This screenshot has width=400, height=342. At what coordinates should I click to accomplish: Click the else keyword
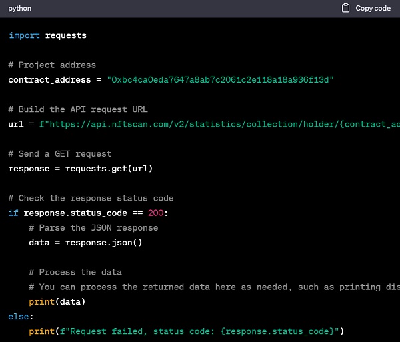click(19, 316)
